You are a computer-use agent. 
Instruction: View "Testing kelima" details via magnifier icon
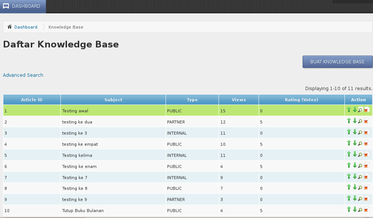pyautogui.click(x=360, y=154)
